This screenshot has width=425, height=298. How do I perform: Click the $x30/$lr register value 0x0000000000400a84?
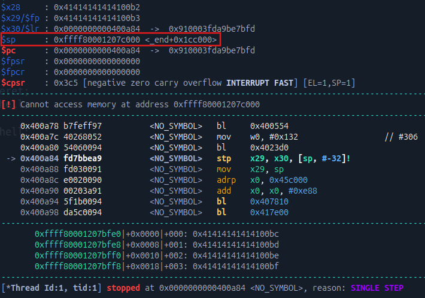(97, 29)
